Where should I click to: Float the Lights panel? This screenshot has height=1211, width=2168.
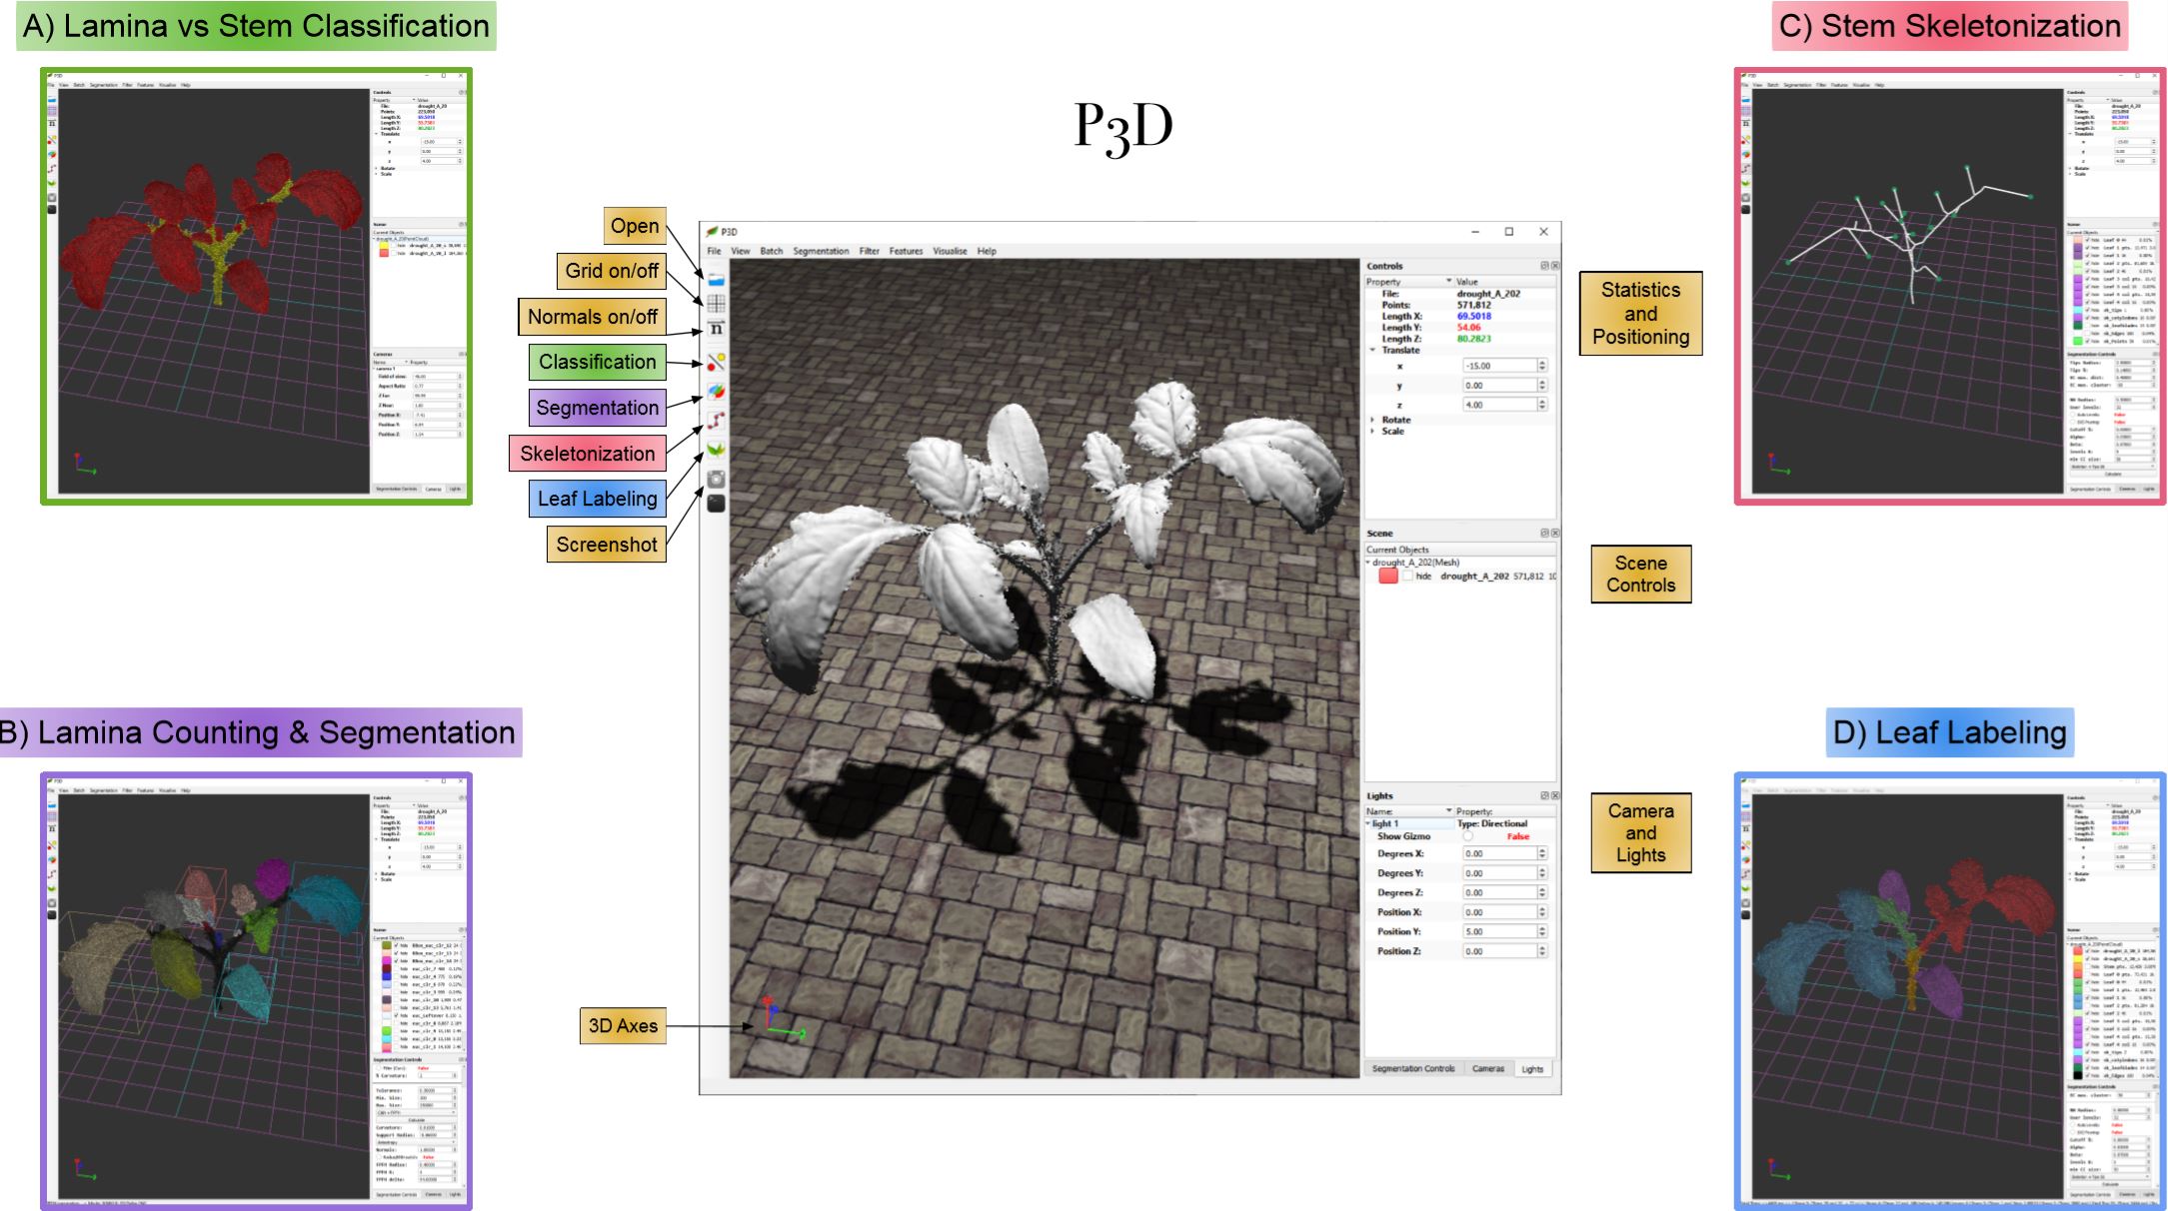pos(1544,795)
